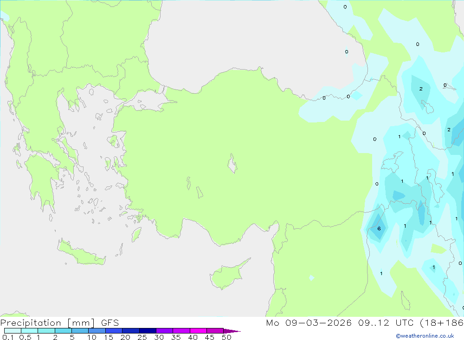Viewport: 464px width, 340px height.
Task: Pick the 15–20 mm blue legend swatch
Action: click(x=114, y=331)
